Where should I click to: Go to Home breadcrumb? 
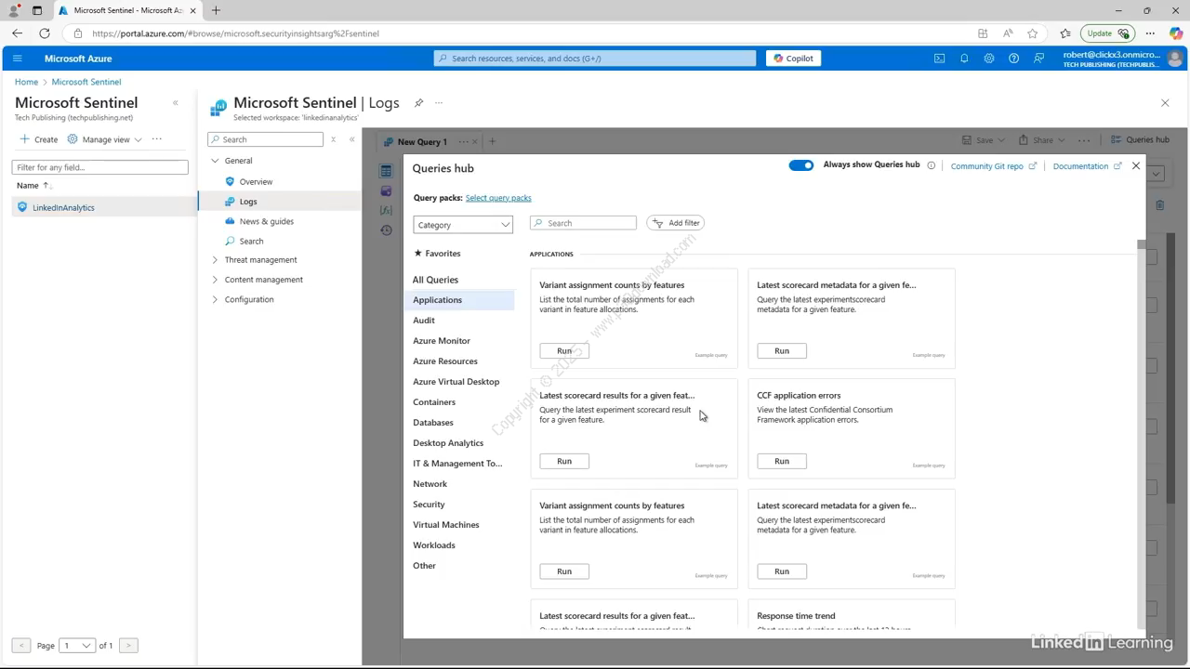(26, 82)
